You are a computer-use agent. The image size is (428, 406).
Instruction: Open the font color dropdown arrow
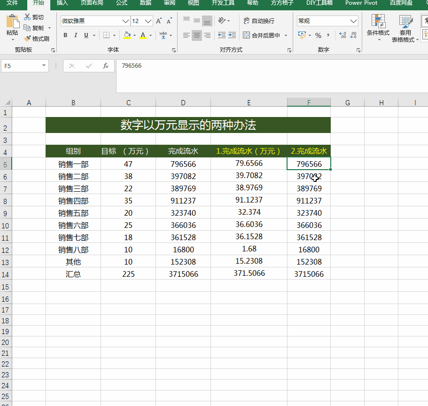point(150,35)
